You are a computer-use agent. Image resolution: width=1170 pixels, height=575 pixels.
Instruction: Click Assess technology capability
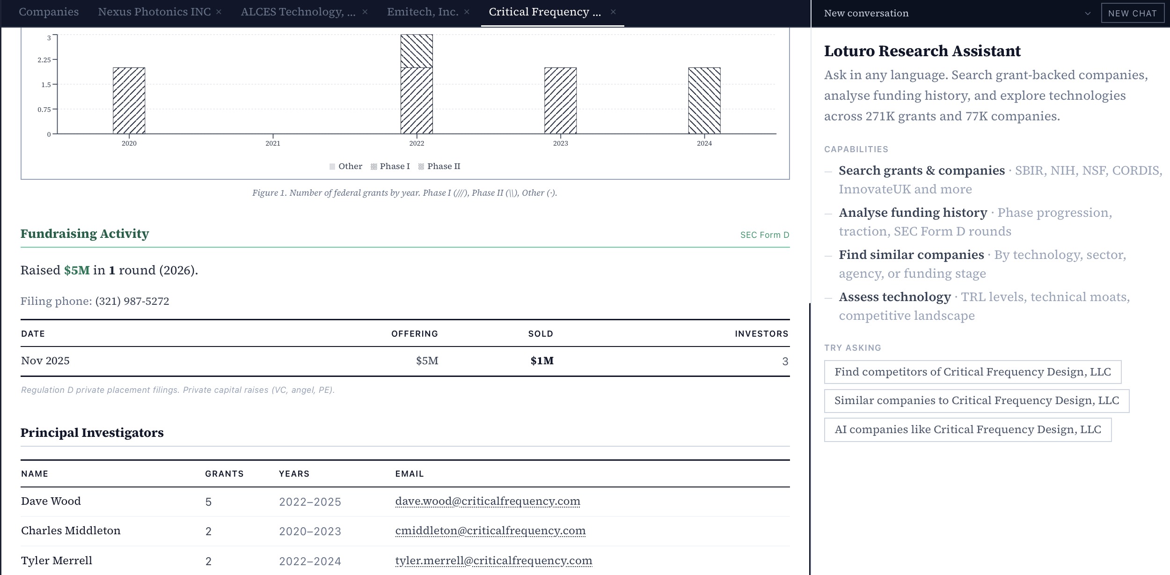click(895, 297)
